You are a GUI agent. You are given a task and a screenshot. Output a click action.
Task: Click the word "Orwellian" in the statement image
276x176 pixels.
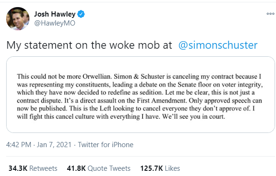tap(97, 77)
